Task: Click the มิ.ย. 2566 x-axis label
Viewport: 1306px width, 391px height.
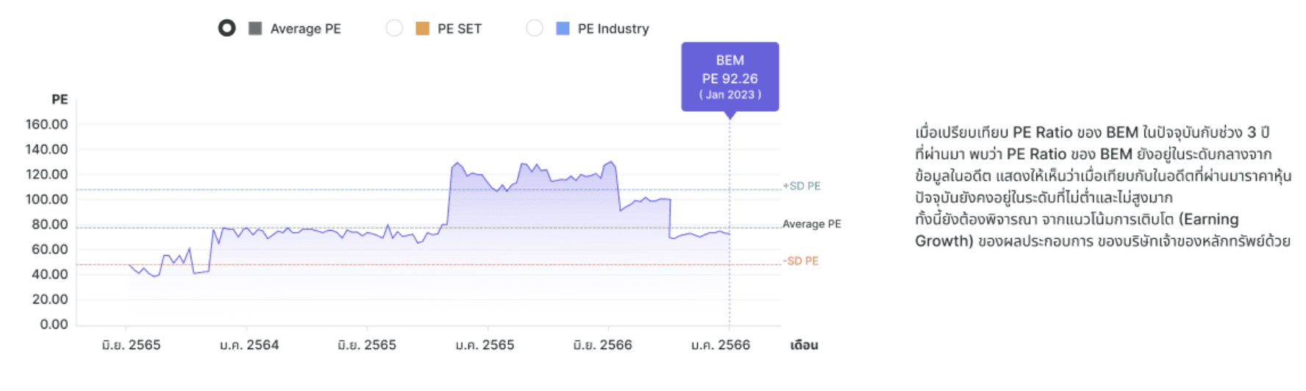Action: (602, 345)
